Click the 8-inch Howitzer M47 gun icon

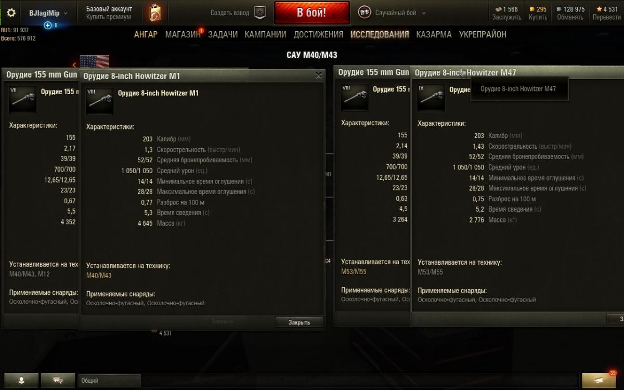coord(431,97)
